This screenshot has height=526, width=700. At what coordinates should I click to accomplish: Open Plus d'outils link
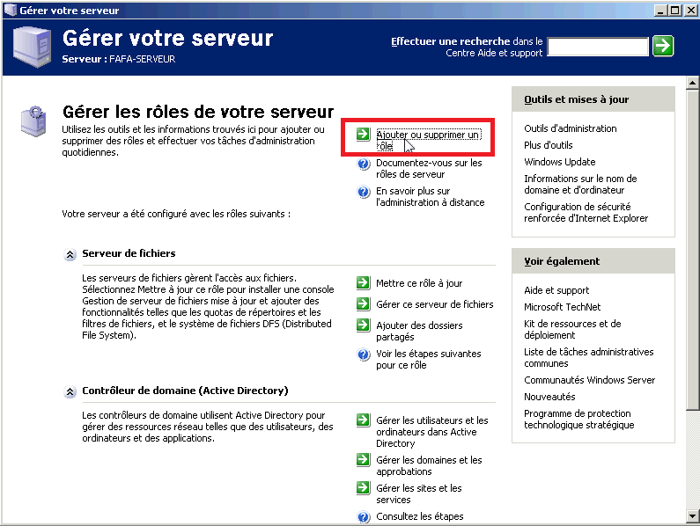pos(549,145)
